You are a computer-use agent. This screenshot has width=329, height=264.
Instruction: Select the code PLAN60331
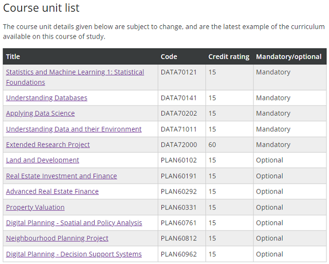(179, 207)
